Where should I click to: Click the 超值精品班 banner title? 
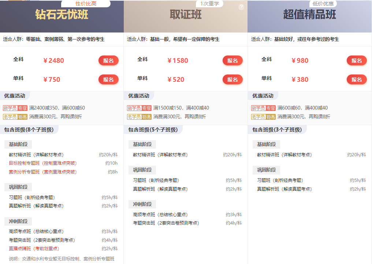(x=309, y=15)
